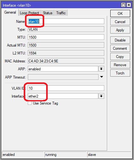Click the window maximize icon
The image size is (134, 160).
click(x=123, y=5)
